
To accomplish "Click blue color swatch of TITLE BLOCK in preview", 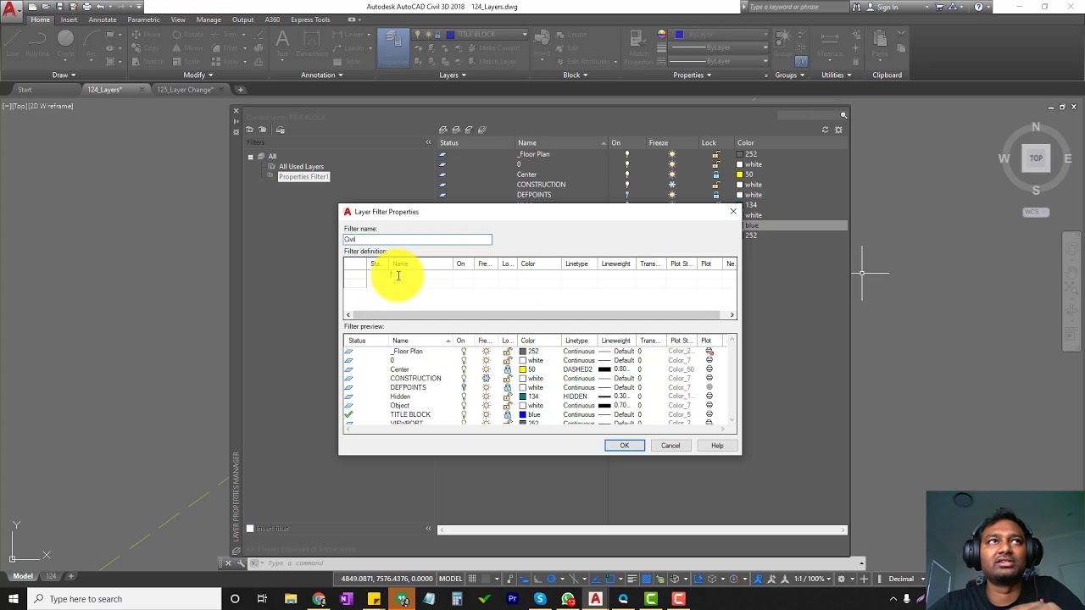I will [523, 414].
